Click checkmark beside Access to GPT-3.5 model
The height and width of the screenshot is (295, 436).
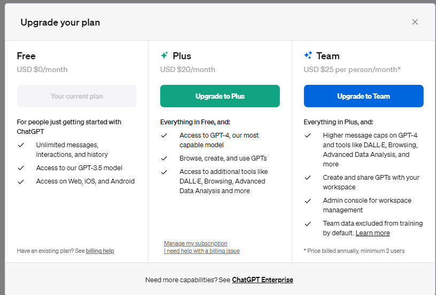[21, 168]
